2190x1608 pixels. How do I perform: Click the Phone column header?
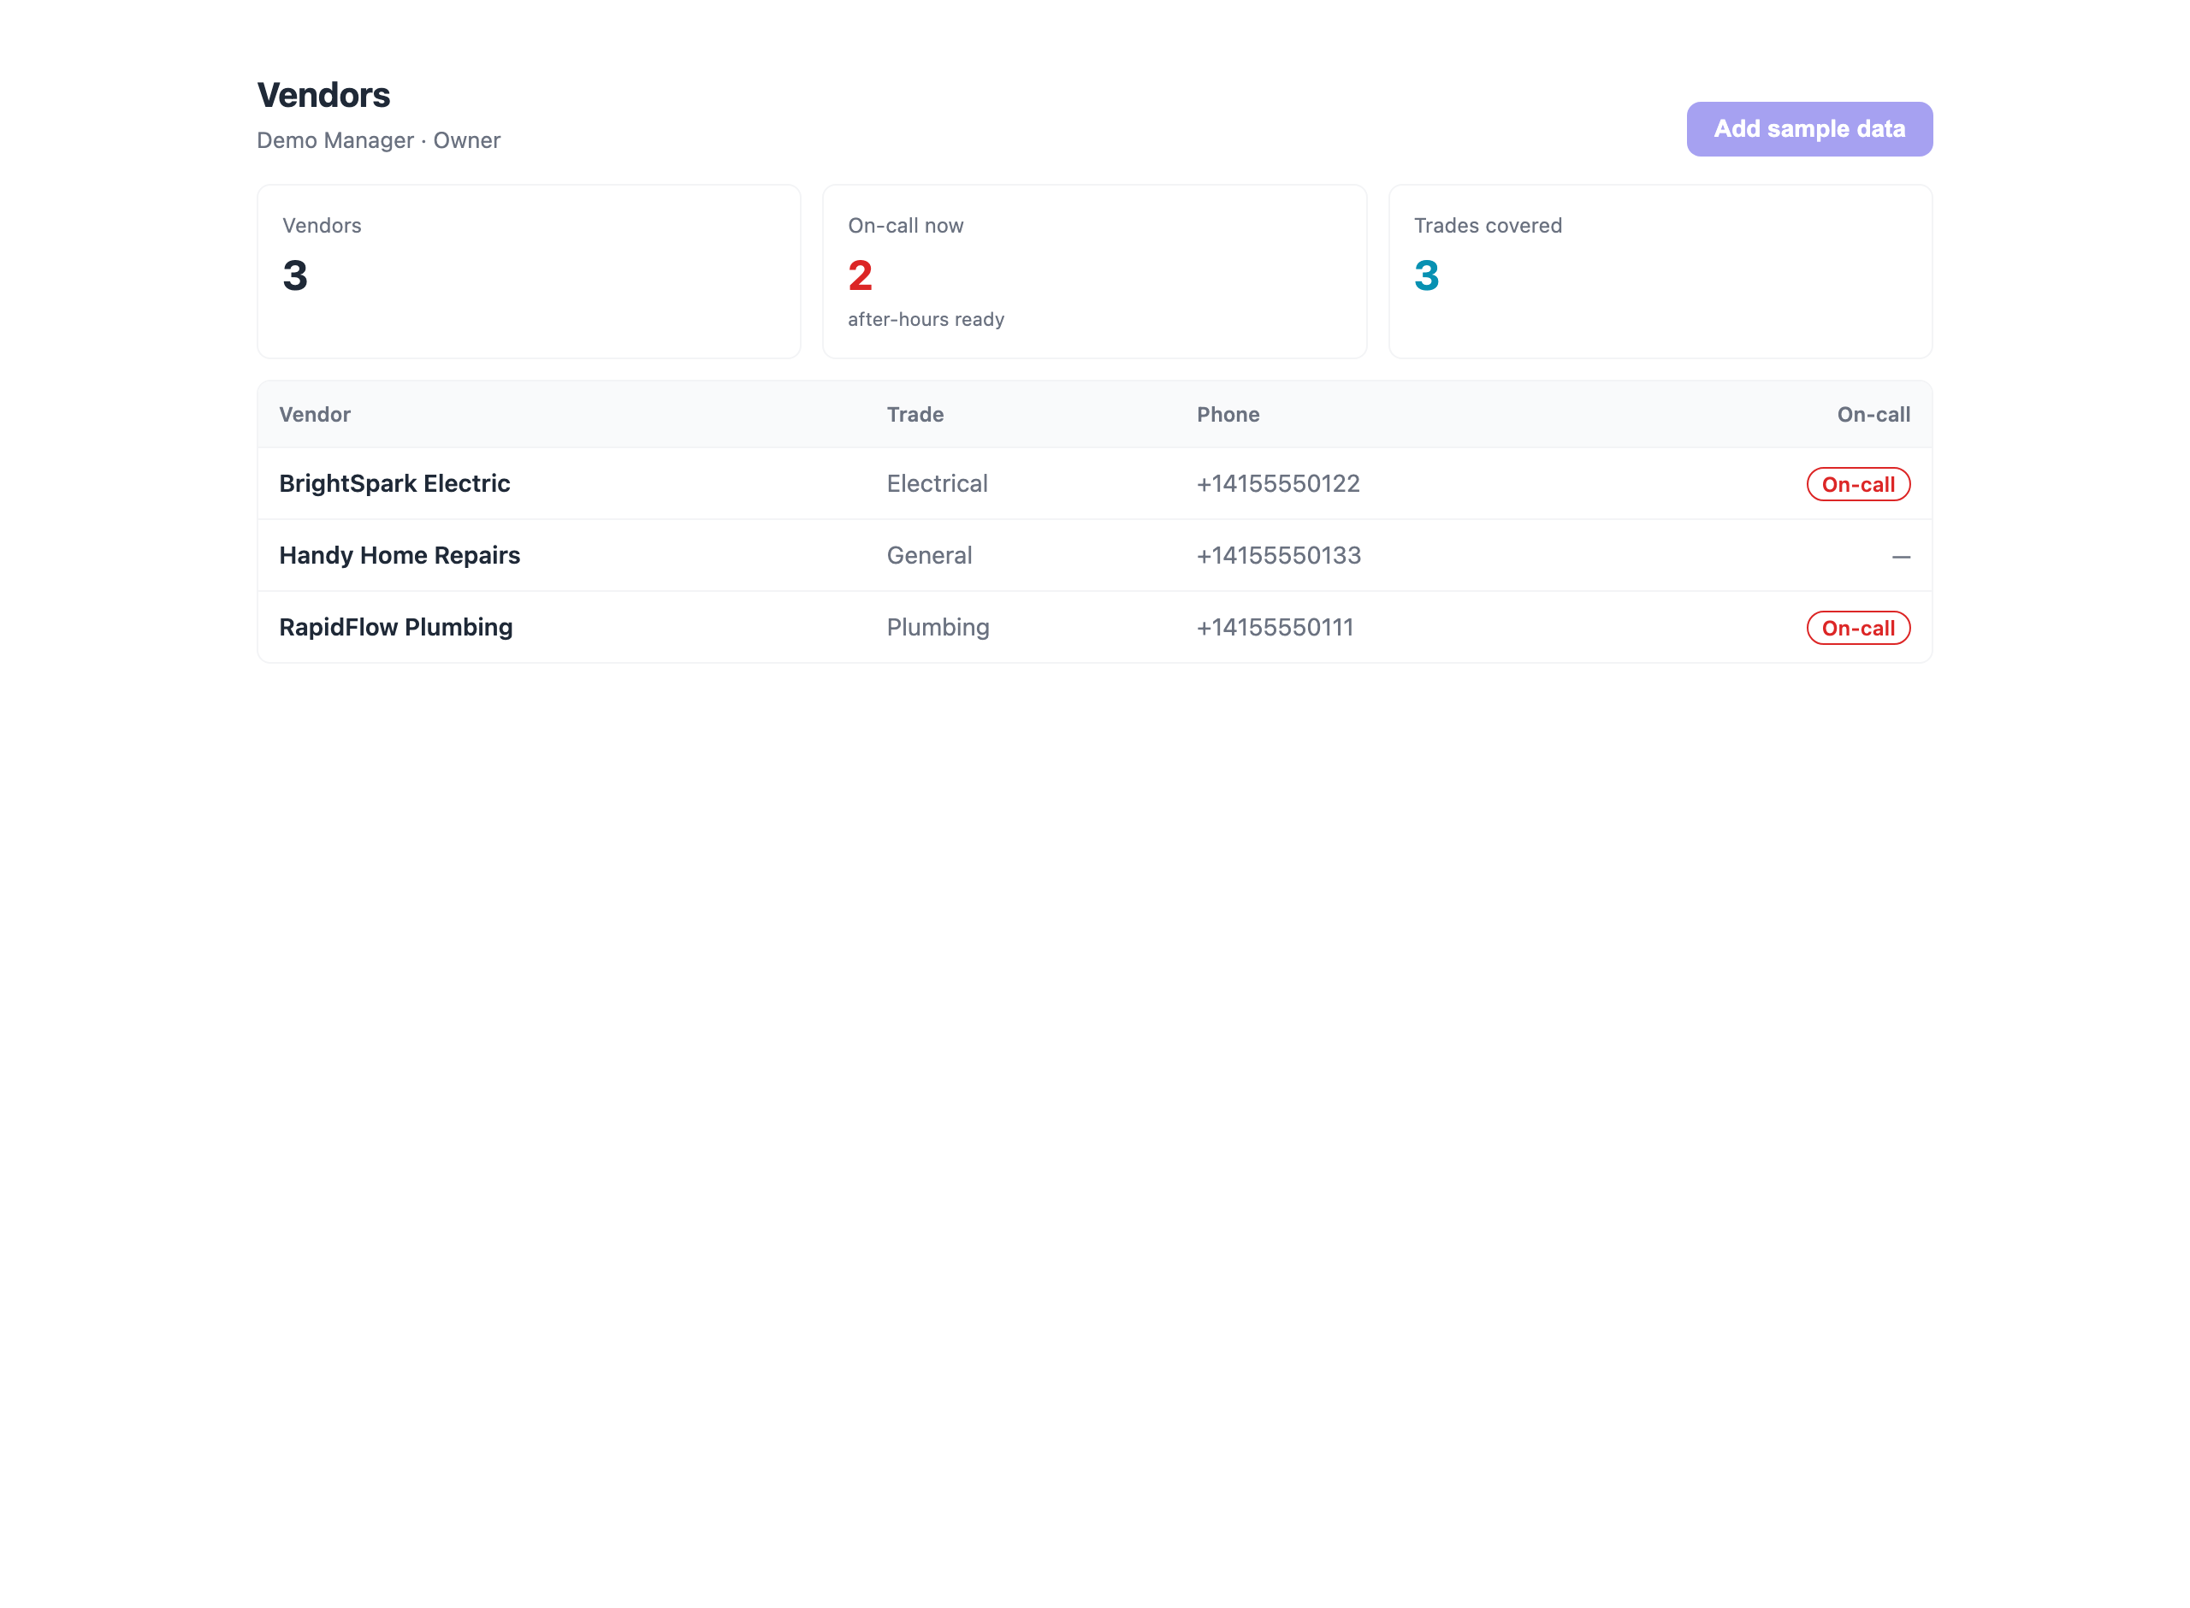coord(1228,415)
